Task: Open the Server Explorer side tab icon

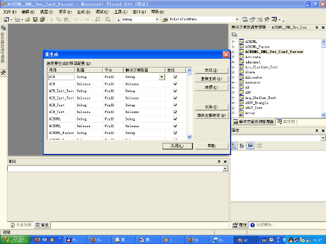Action: coord(3,28)
